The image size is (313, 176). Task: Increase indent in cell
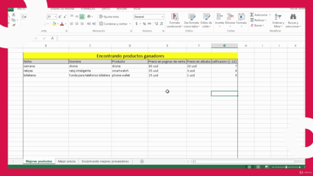pos(94,24)
